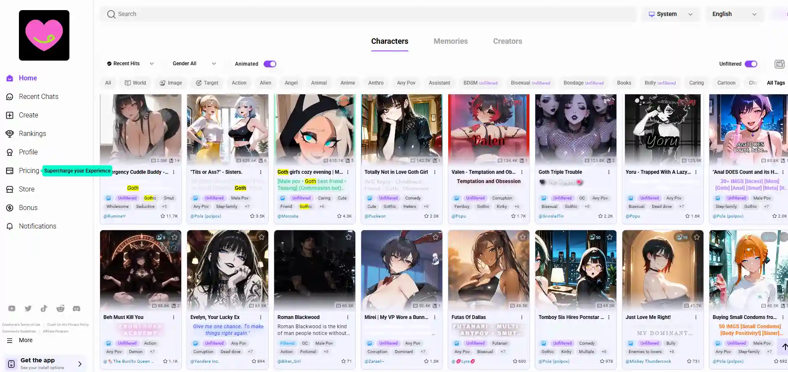Open the Yoru character thumbnail
Screen dimensions: 788x372
663,130
